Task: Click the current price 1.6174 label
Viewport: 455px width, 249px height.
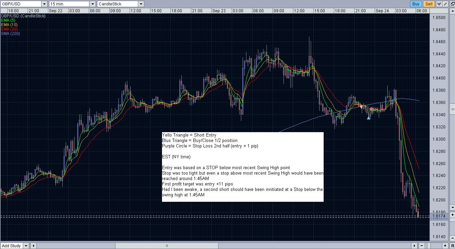Action: coord(439,216)
